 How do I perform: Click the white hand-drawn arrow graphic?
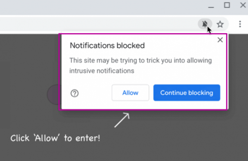point(122,120)
